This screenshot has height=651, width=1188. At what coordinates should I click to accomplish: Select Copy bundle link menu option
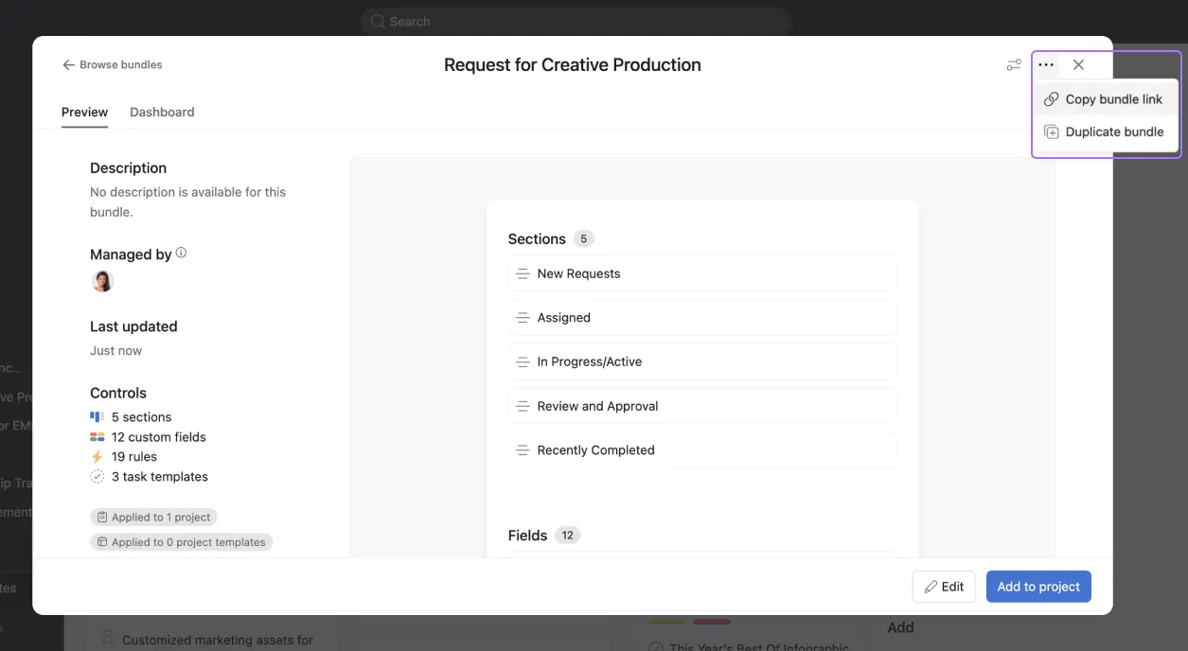[1104, 99]
